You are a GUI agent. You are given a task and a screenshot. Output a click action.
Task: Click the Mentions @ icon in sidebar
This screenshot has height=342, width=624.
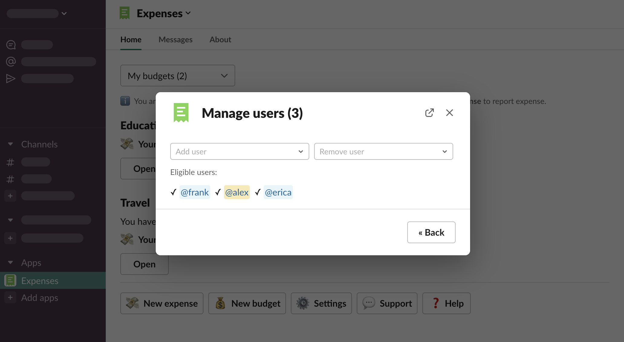(11, 62)
